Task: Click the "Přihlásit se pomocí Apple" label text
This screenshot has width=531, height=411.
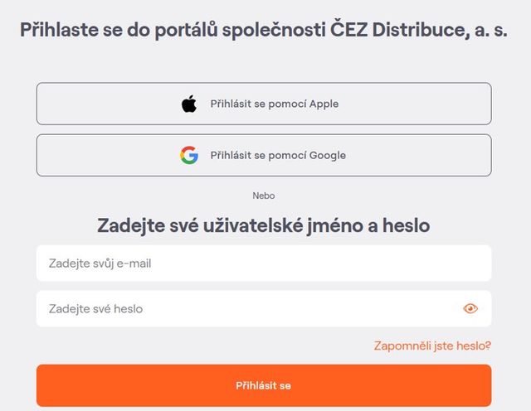Action: coord(275,104)
